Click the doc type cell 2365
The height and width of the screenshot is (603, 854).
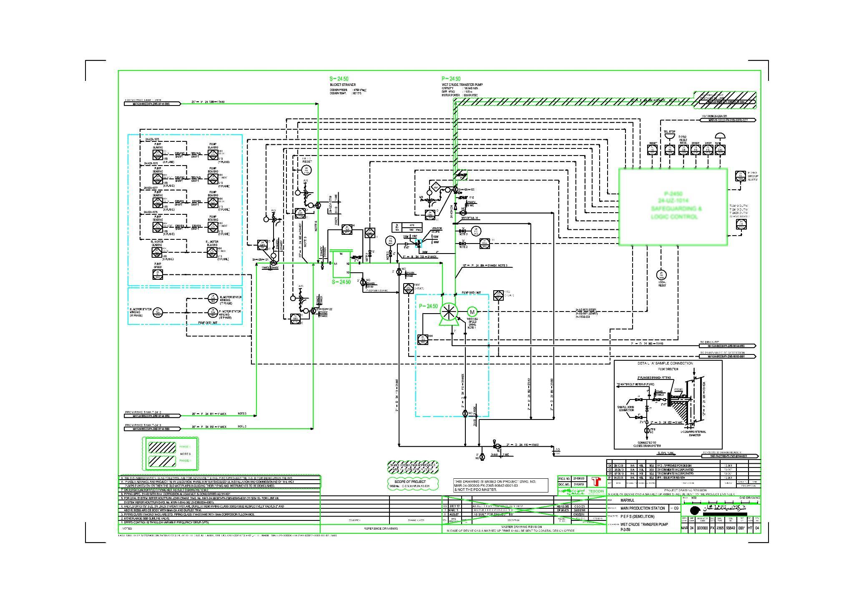click(720, 528)
